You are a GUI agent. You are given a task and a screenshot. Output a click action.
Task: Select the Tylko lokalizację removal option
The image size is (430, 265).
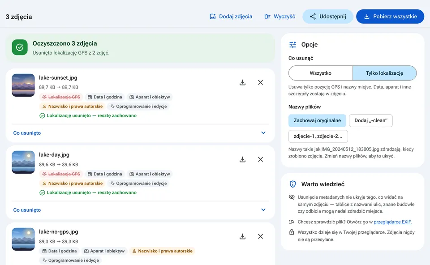(x=384, y=73)
